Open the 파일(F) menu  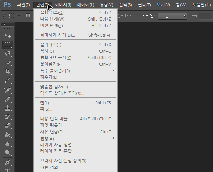[24, 5]
